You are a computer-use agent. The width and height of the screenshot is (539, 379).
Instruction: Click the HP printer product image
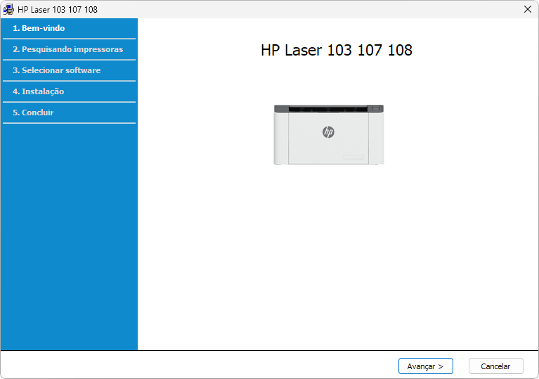[329, 135]
